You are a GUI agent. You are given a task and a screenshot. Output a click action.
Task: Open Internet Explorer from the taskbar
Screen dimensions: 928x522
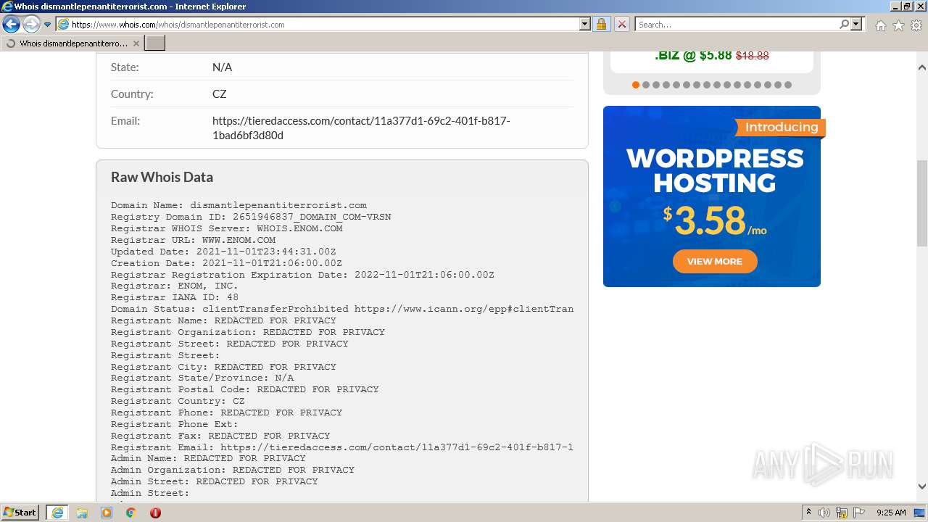click(x=57, y=513)
